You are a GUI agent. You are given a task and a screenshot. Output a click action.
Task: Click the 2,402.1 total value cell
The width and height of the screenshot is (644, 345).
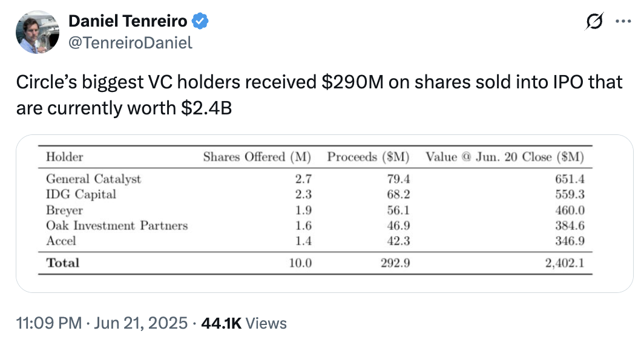click(565, 263)
